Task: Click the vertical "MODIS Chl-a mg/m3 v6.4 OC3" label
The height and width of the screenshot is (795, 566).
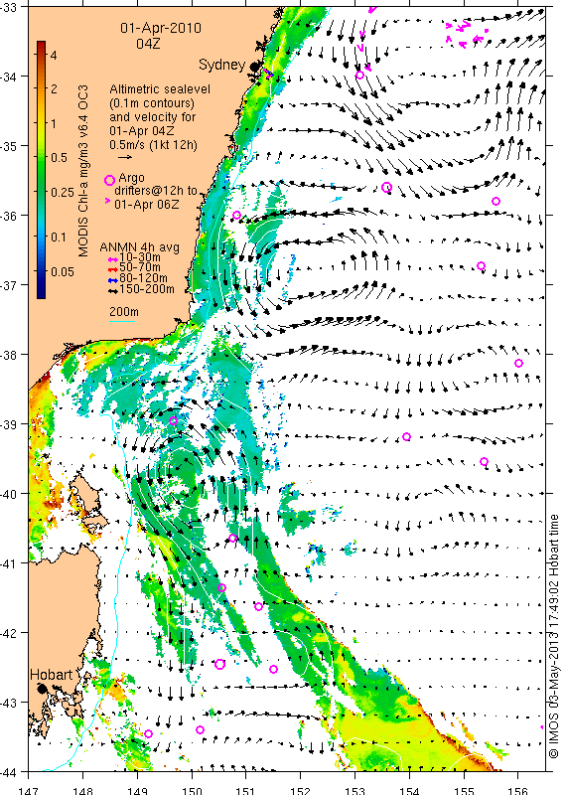Action: coord(83,171)
